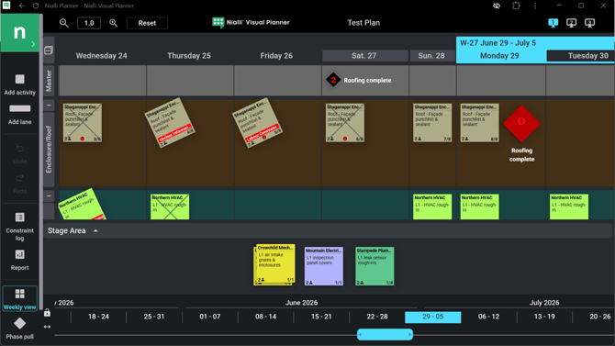Select the Friday 26 column header
615x346 pixels.
(x=276, y=56)
